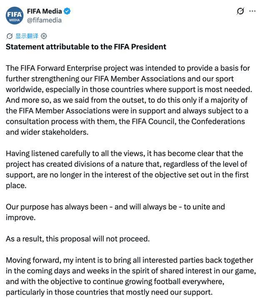260x301 pixels.
Task: Click the blue verified badge
Action: 67,11
